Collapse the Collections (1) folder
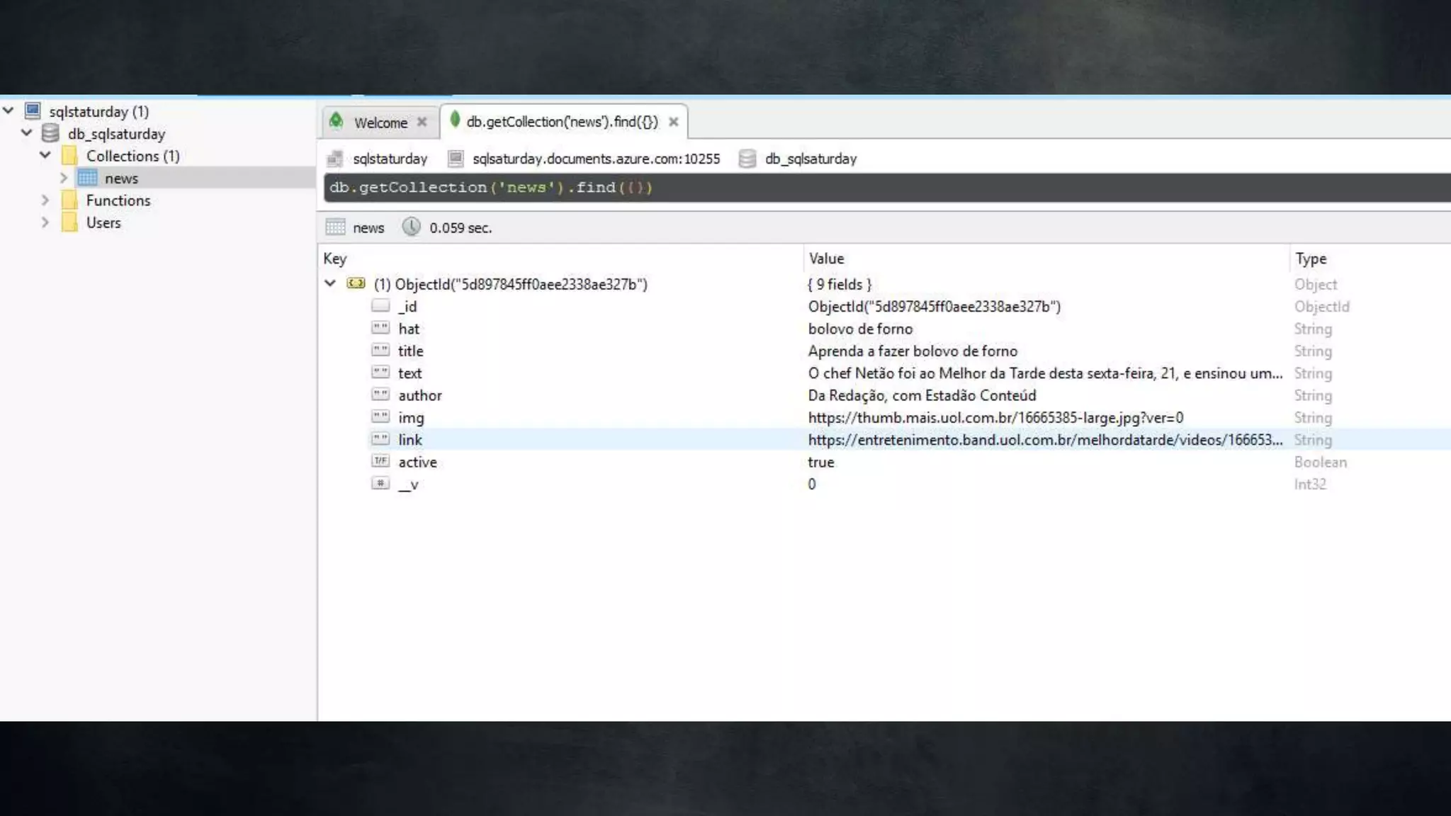This screenshot has height=816, width=1451. 45,155
